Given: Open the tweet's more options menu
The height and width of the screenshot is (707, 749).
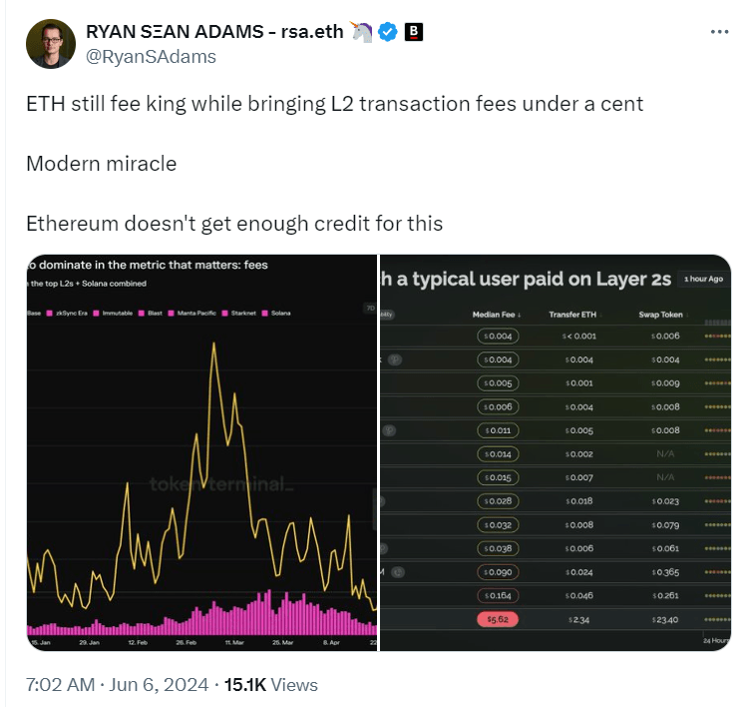Looking at the screenshot, I should pyautogui.click(x=719, y=32).
